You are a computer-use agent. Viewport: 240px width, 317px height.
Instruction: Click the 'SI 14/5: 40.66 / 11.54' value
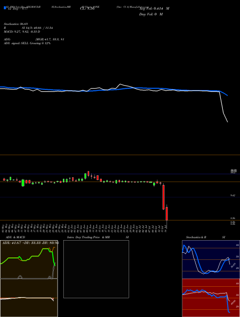coord(37,28)
